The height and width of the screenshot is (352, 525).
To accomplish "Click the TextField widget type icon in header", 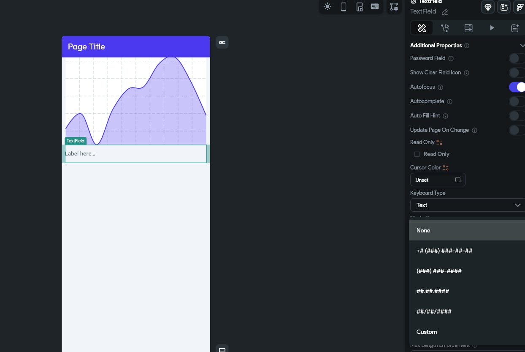I will pos(414,2).
